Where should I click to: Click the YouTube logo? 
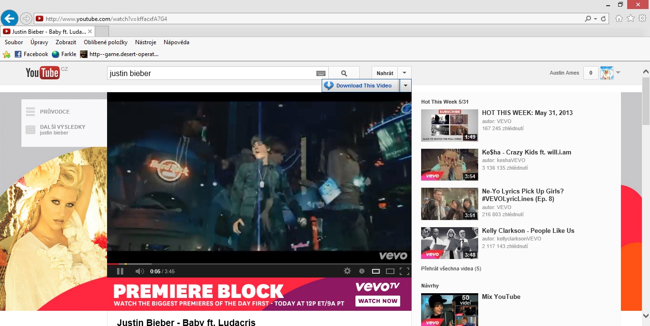(43, 73)
